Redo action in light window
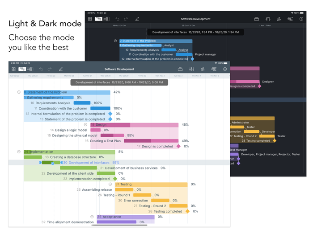313x234 pixels. (x=50, y=69)
